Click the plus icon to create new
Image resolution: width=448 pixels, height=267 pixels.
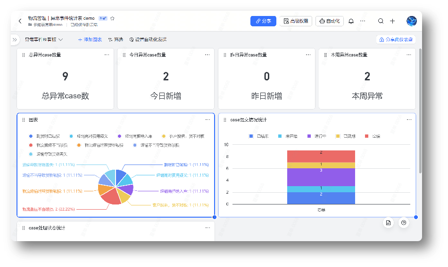[392, 21]
